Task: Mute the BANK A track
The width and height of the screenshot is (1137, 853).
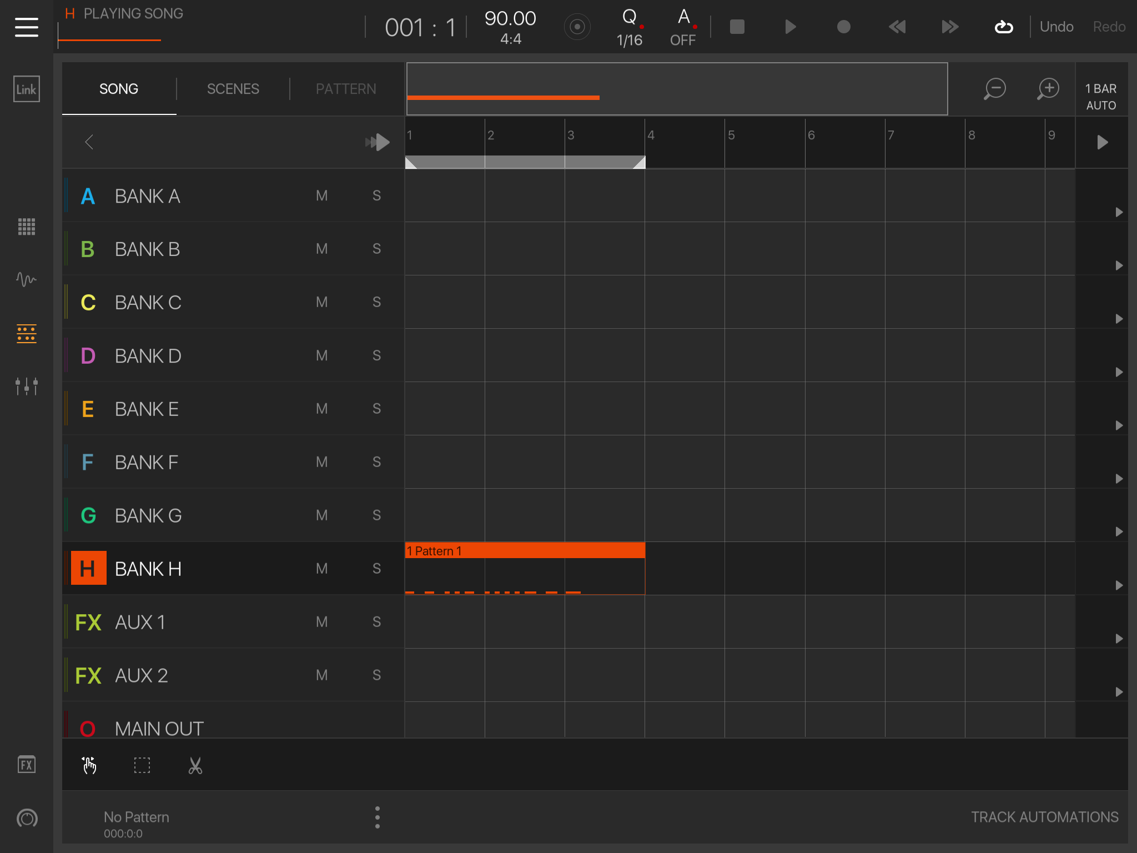Action: pos(321,195)
